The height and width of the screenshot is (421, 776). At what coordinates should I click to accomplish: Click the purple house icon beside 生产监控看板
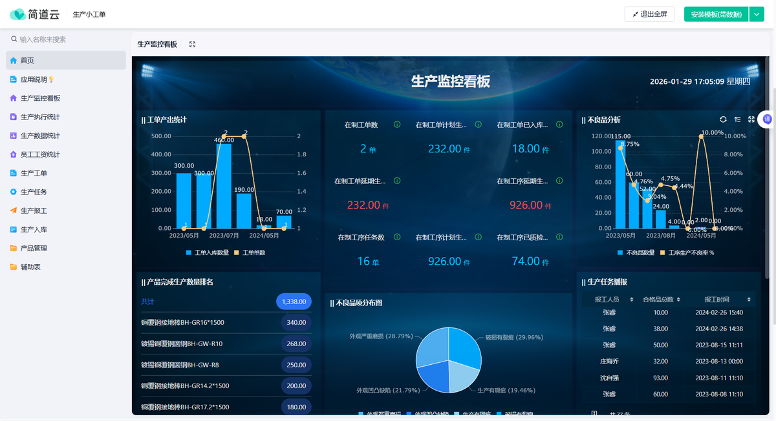14,98
